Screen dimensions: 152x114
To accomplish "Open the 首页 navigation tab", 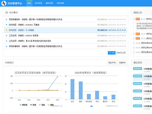I will 29,3.
